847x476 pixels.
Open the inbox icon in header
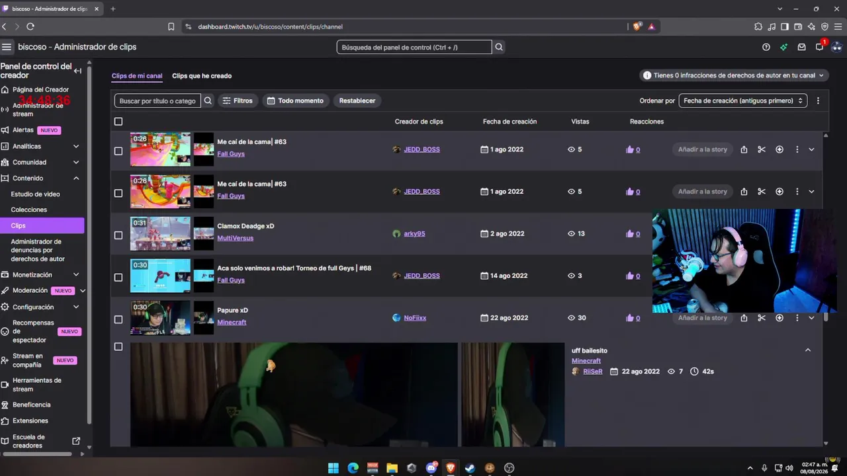tap(802, 47)
